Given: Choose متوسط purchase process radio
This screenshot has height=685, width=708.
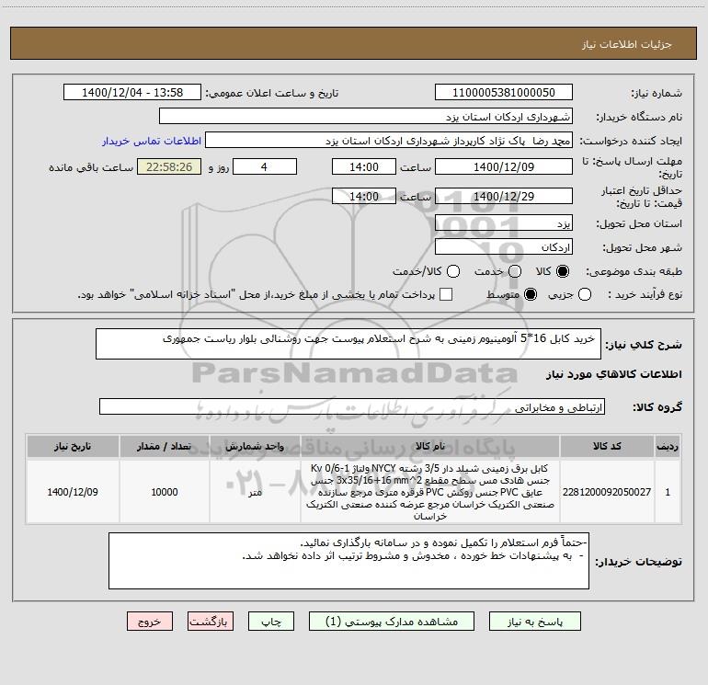Looking at the screenshot, I should point(531,294).
